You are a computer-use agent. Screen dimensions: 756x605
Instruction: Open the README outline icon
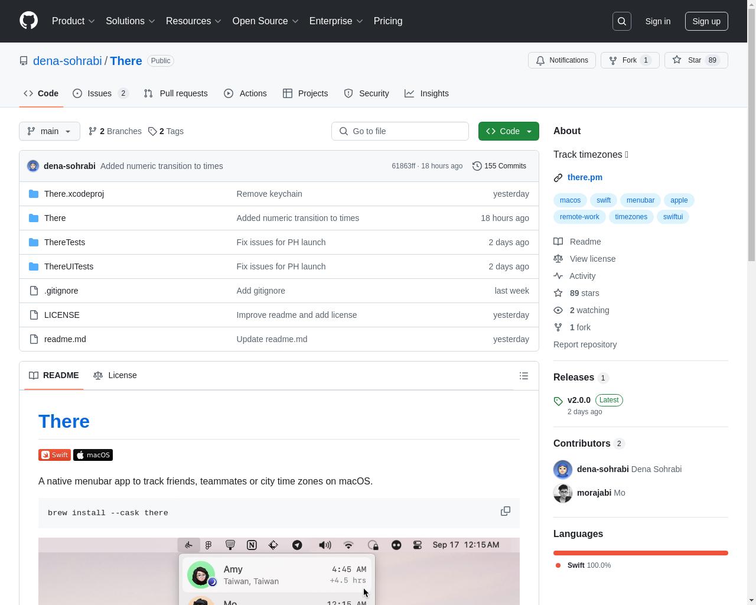click(523, 376)
